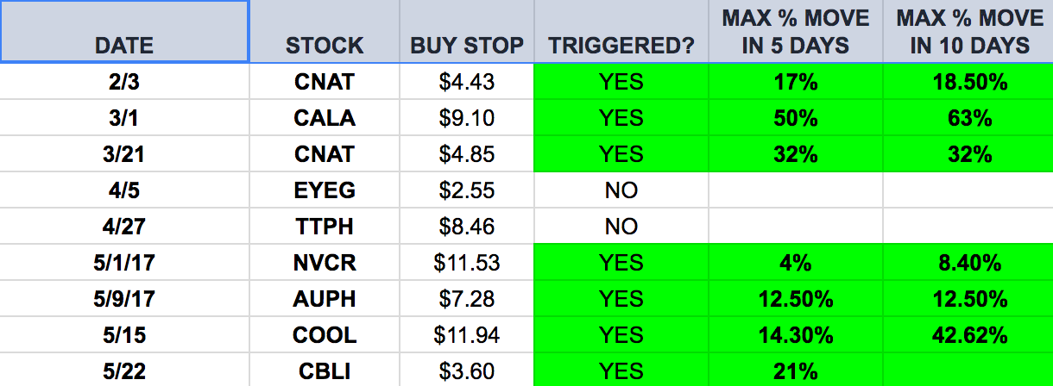The height and width of the screenshot is (386, 1053).
Task: Select the $9.10 buy stop cell
Action: click(x=467, y=117)
